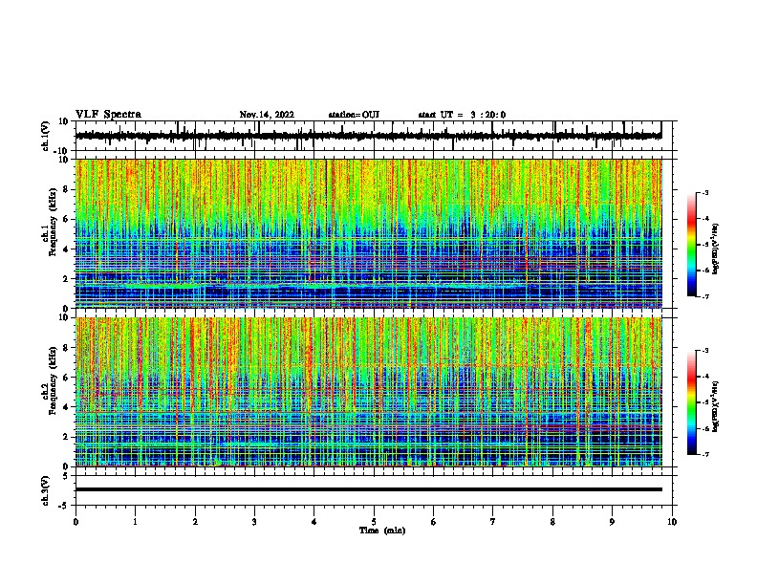Click the "station=OUI" header label
This screenshot has width=757, height=585.
point(354,115)
